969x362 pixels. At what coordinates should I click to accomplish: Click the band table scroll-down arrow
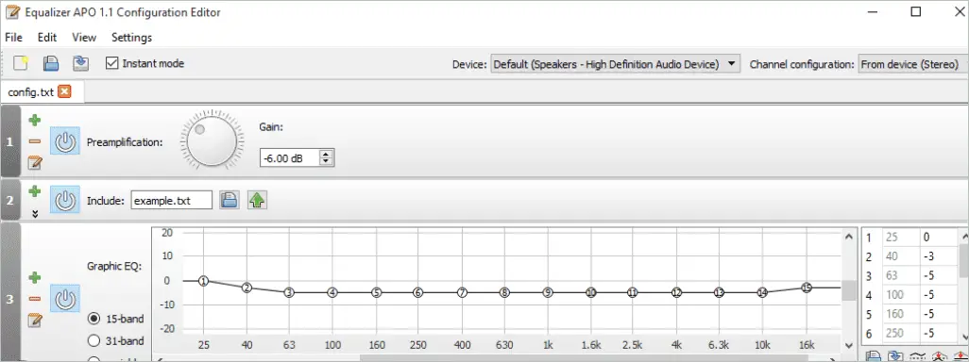(x=964, y=337)
